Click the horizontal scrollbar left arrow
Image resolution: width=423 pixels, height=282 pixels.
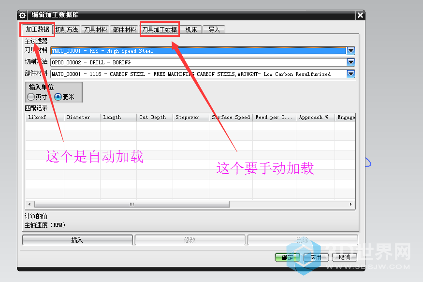[29, 204]
